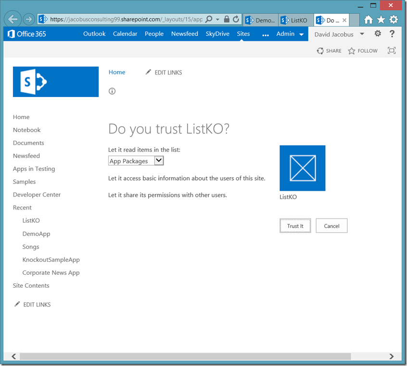Open Samples in the left sidebar
Image resolution: width=407 pixels, height=366 pixels.
[x=25, y=182]
